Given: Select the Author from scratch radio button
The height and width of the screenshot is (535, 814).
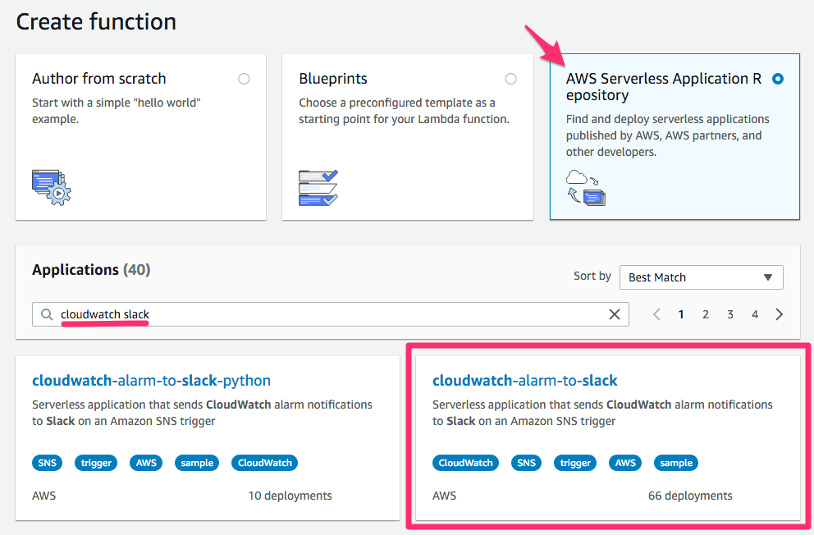Looking at the screenshot, I should (x=244, y=78).
